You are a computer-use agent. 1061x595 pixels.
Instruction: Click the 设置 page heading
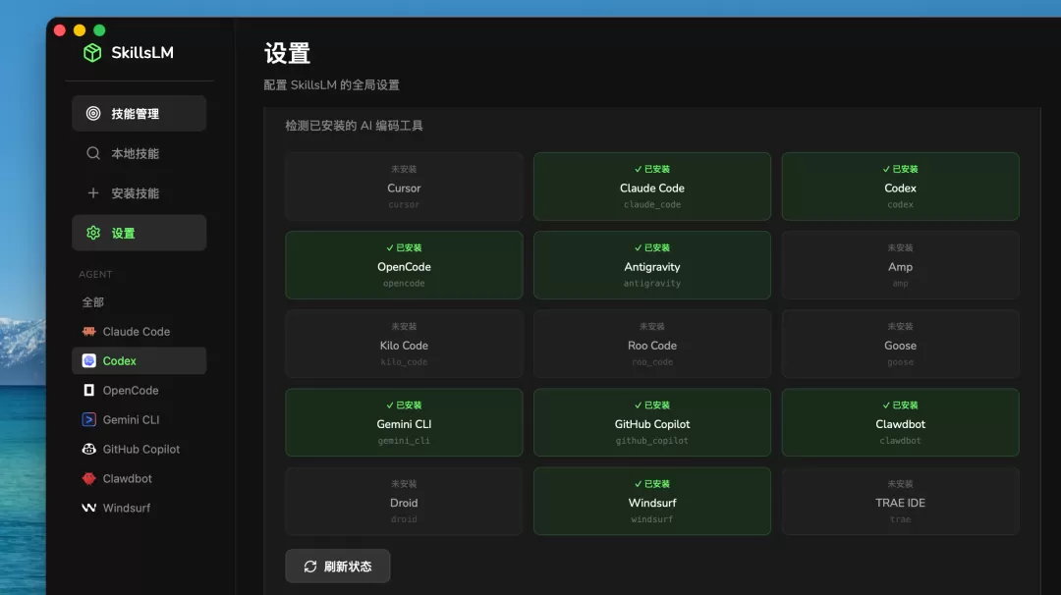tap(288, 53)
